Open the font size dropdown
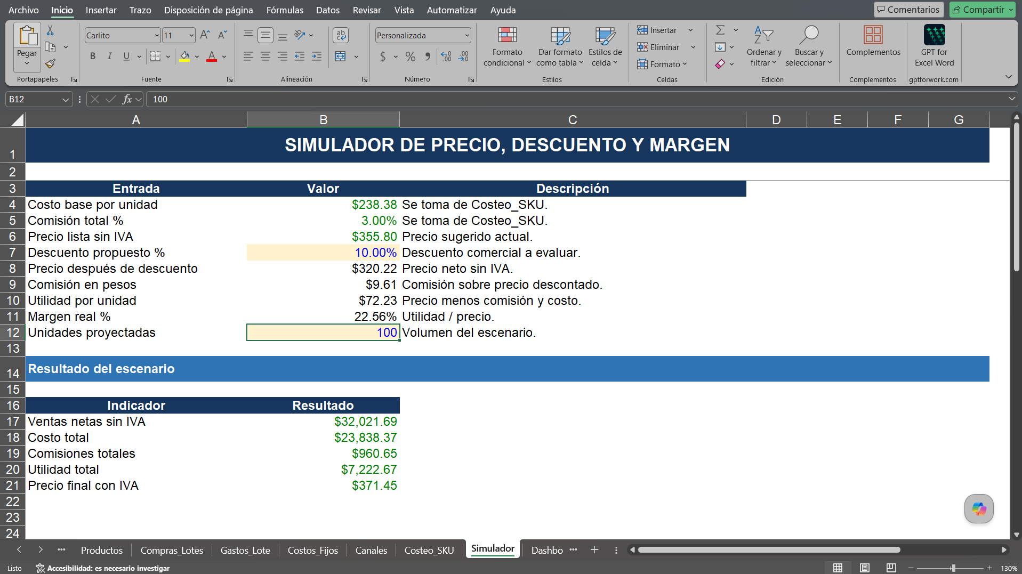1022x574 pixels. (x=191, y=36)
